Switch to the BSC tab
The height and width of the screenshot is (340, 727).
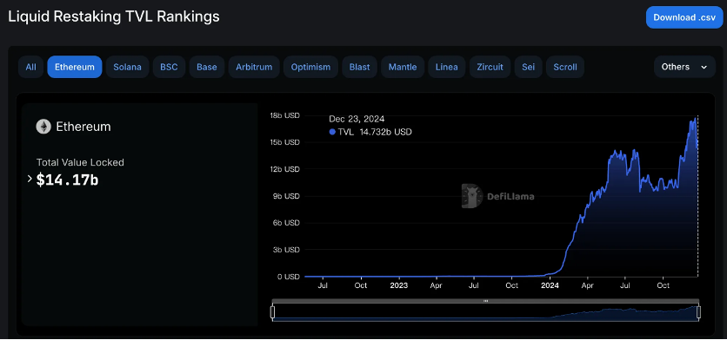pos(170,67)
